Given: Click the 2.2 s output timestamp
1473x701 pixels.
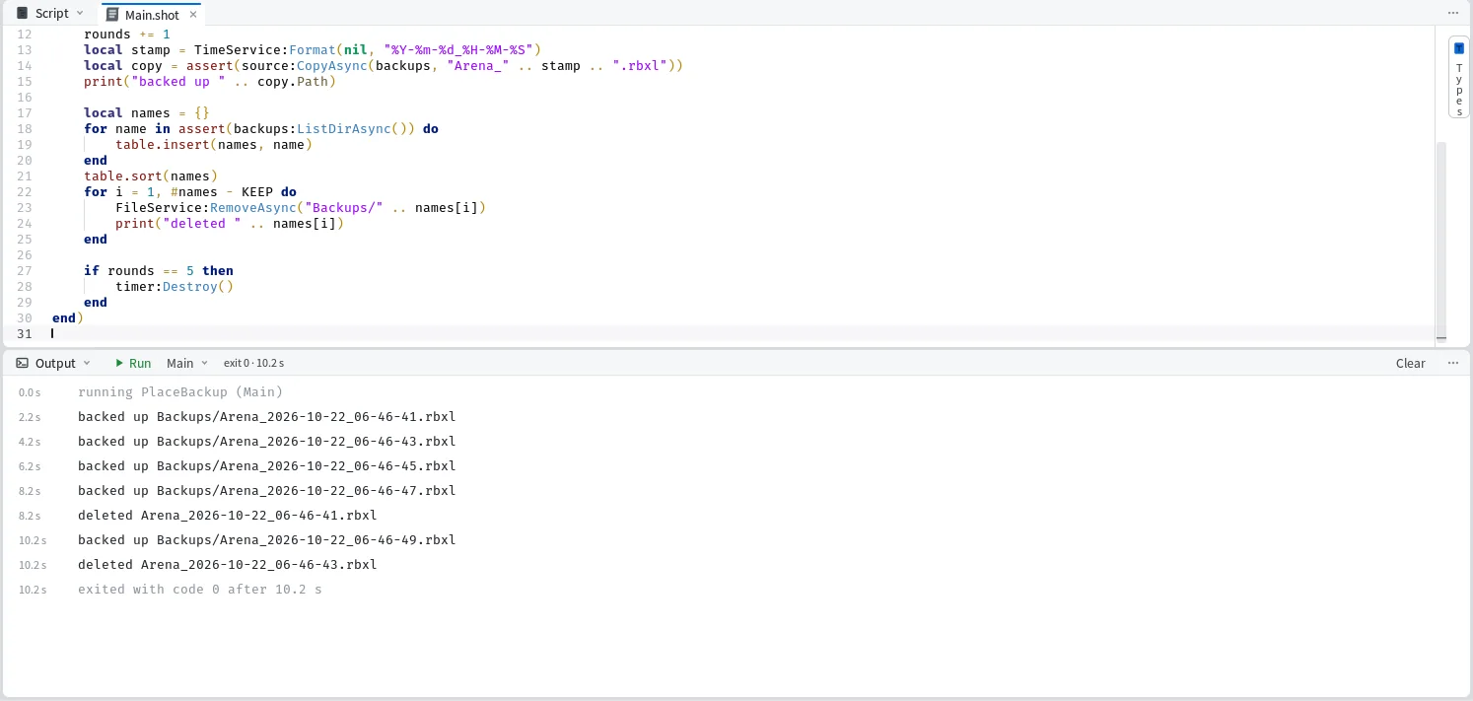Looking at the screenshot, I should tap(30, 417).
